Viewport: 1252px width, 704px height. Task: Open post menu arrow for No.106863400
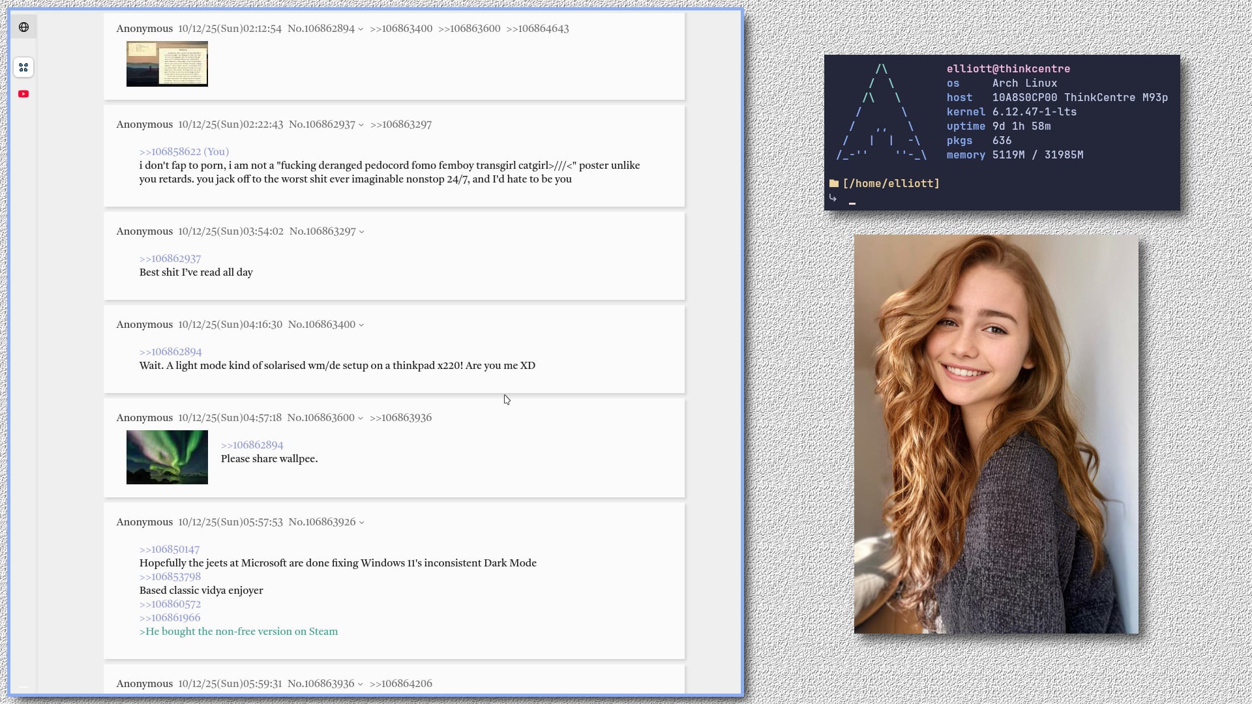pos(361,325)
